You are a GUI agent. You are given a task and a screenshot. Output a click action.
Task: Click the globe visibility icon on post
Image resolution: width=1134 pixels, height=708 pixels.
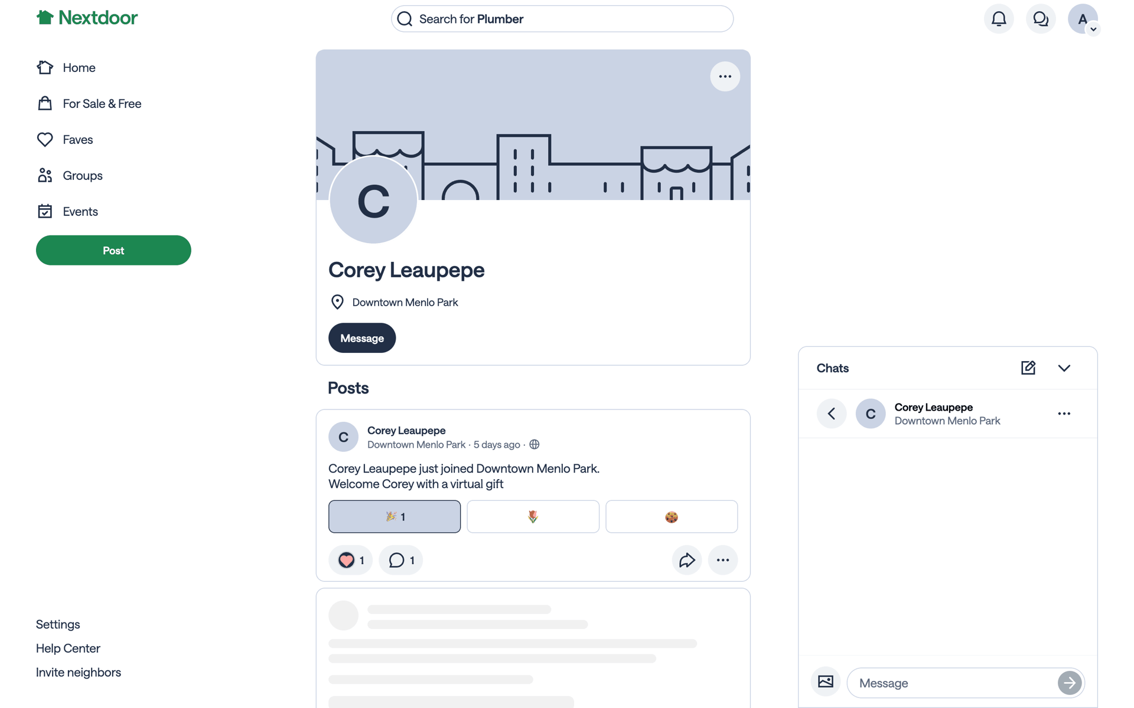[x=535, y=445]
